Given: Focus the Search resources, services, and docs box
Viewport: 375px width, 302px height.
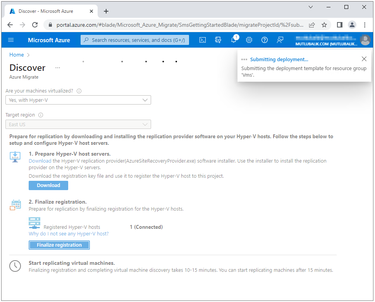Looking at the screenshot, I should pyautogui.click(x=135, y=40).
